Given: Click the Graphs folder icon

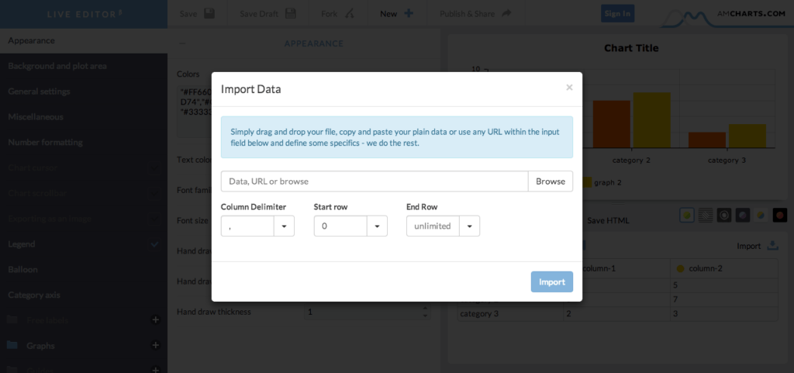Looking at the screenshot, I should point(12,345).
